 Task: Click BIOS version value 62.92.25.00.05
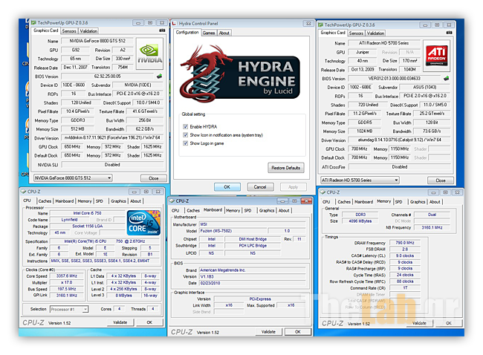tap(107, 76)
